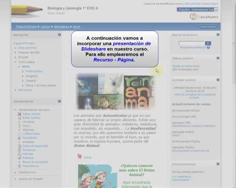Expand Tema 1: El reino Animal node

[x=23, y=85]
